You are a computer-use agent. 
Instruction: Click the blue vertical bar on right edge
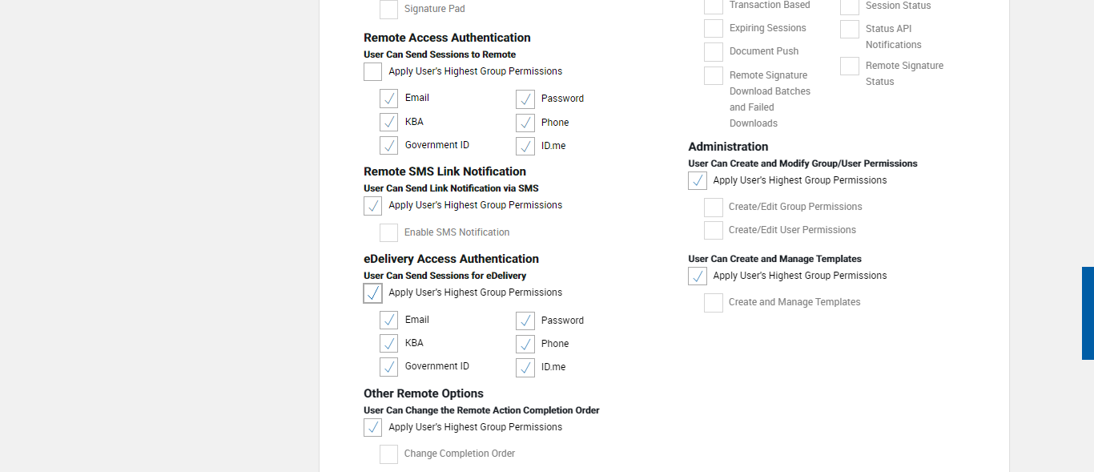(x=1088, y=313)
